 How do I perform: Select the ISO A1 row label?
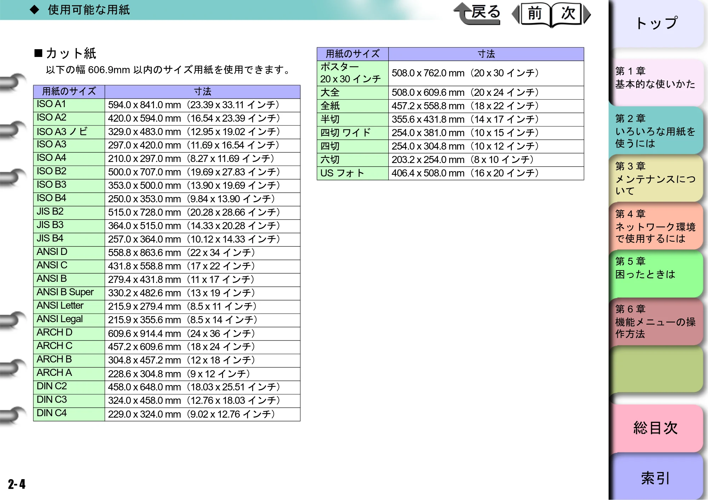click(x=69, y=105)
